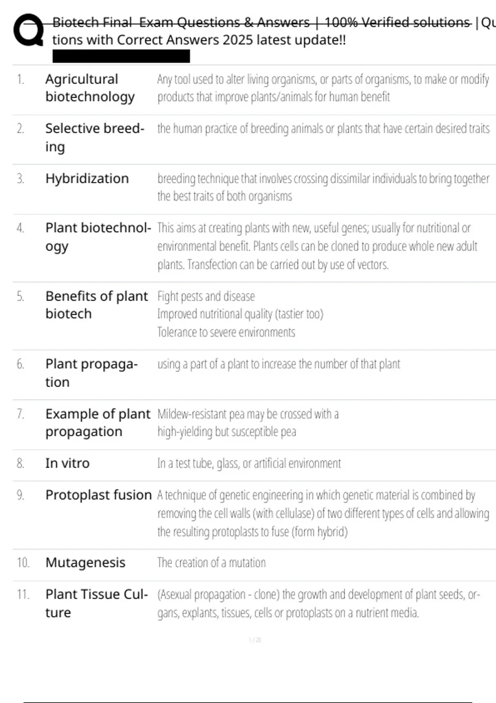Click the 'Tolerance to severe environments' line
Screen dimensions: 496x703
[226, 332]
